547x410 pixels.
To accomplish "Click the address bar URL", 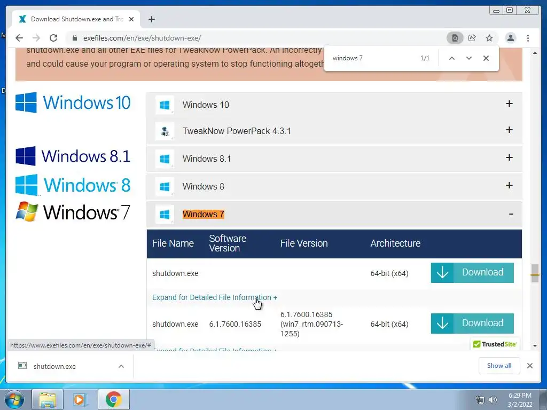I will tap(142, 38).
